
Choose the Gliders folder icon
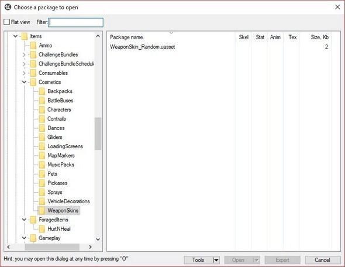[x=42, y=137]
